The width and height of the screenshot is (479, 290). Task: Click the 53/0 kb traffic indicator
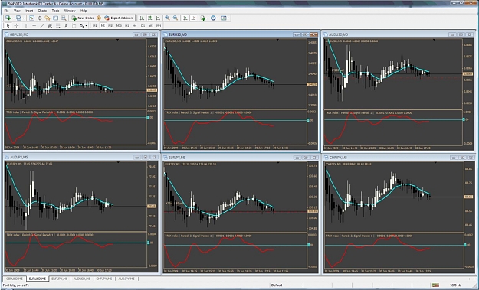click(455, 285)
